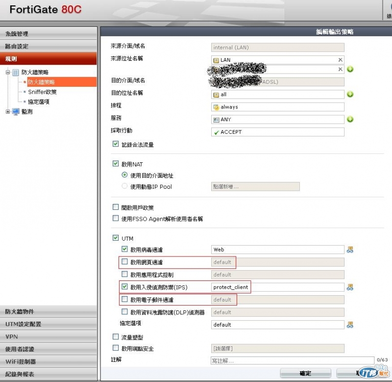Open the 防火牆物件 menu section

coord(49,311)
